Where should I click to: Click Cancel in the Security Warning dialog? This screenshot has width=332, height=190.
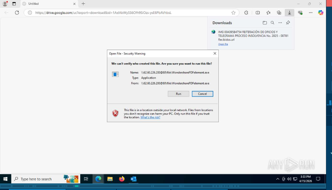tap(202, 94)
